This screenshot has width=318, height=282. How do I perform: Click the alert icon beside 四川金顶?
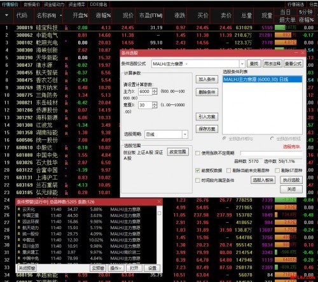point(19,246)
